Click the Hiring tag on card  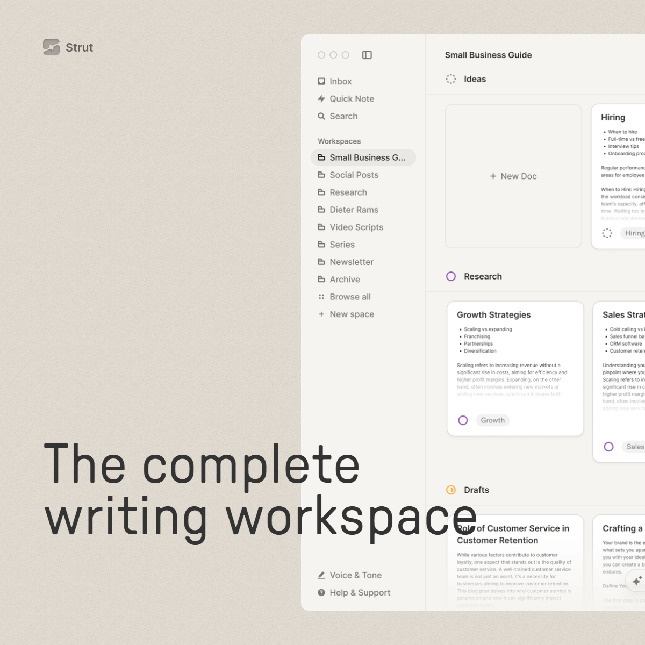(x=633, y=233)
